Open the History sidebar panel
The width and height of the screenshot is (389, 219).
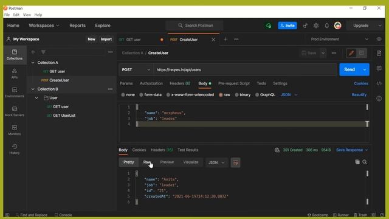[15, 149]
